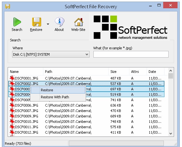Click the deleted-file icon next to DSCF0009.JPG
Viewport: 182px width, 147px height.
12,116
